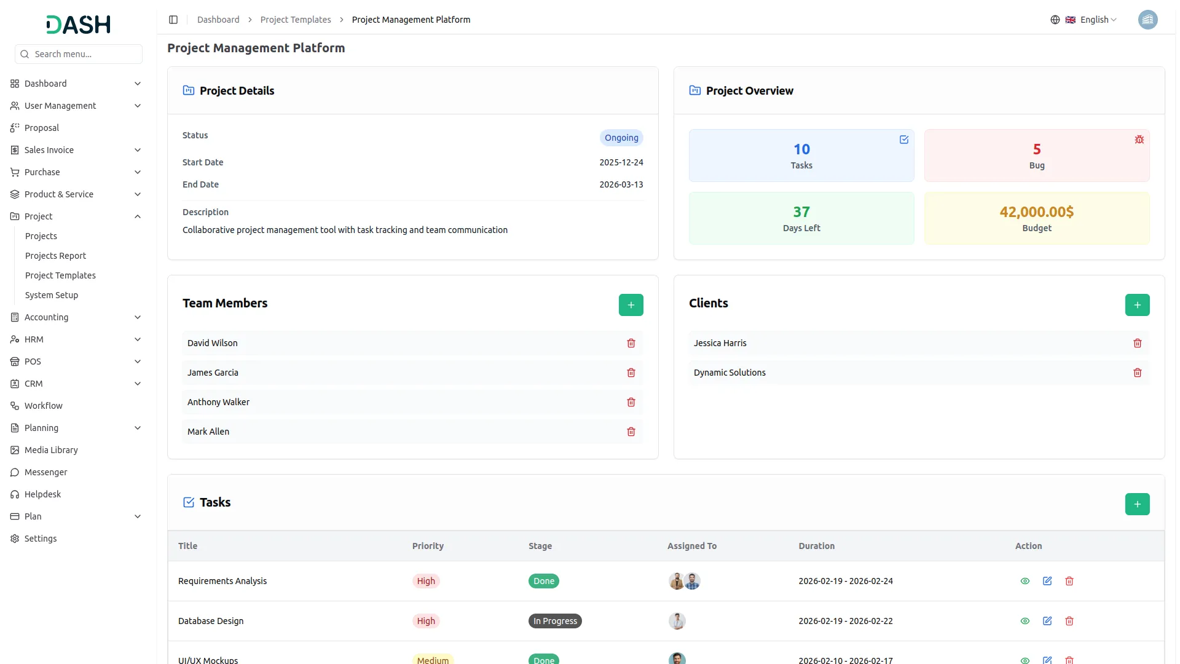1180x664 pixels.
Task: Click the globe language icon in the header
Action: (x=1055, y=20)
